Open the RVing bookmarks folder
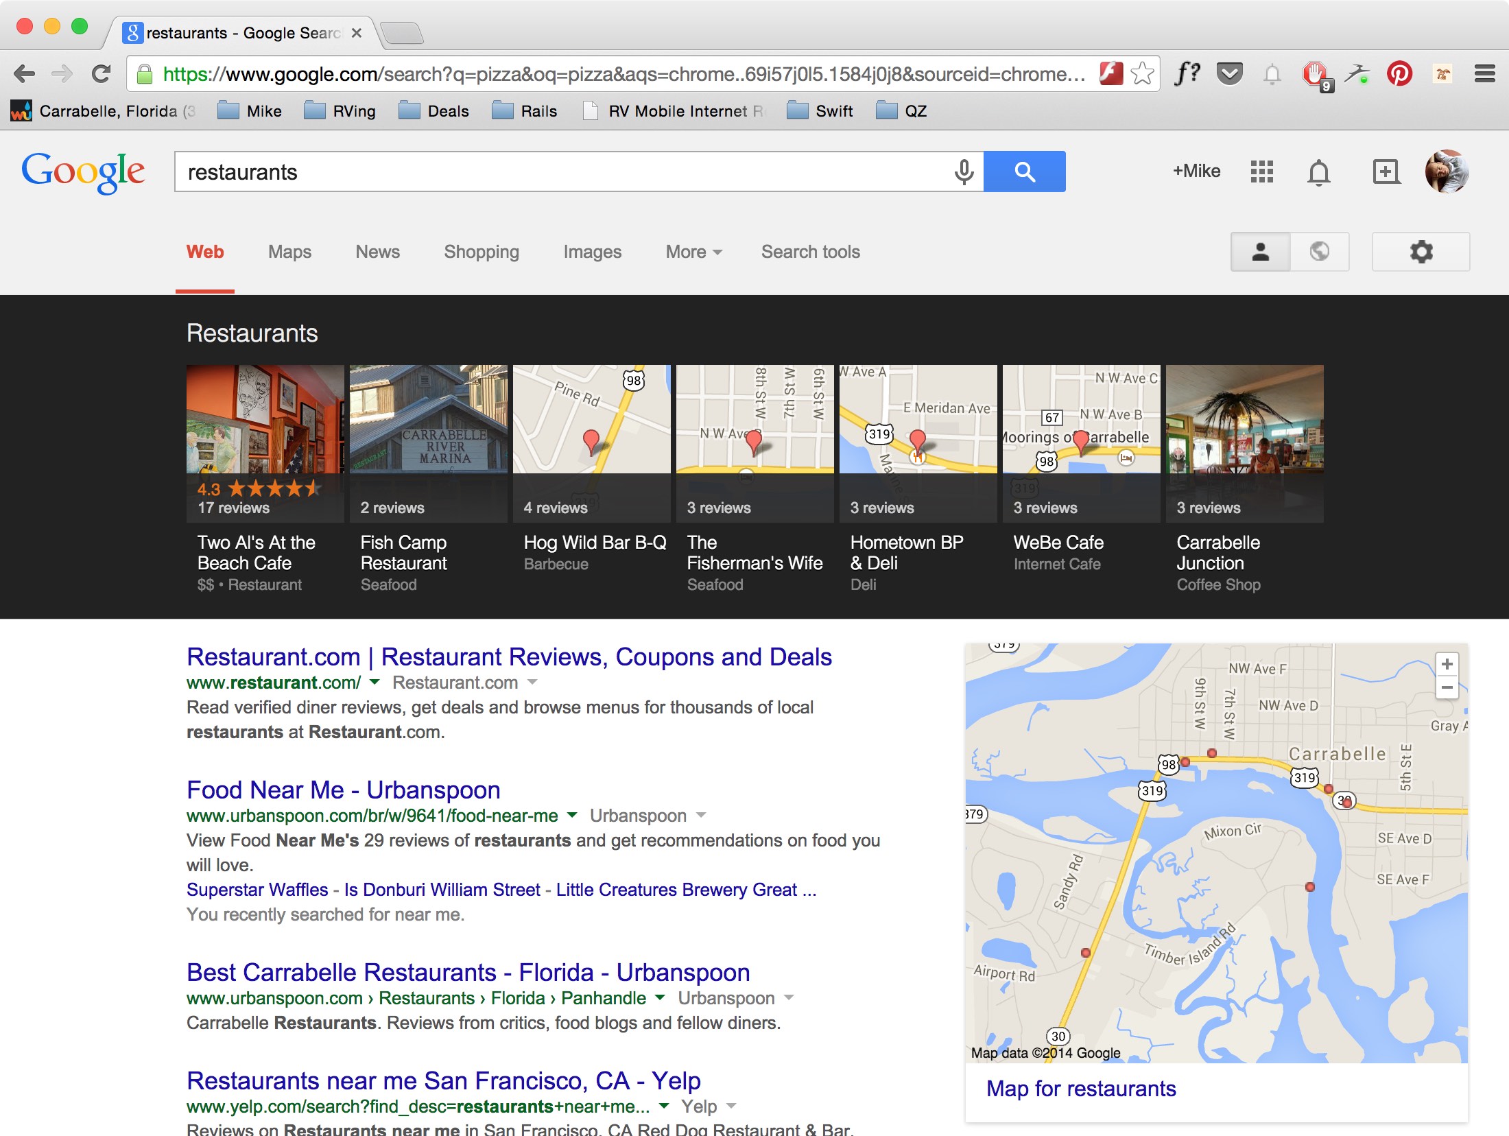This screenshot has height=1136, width=1509. (x=340, y=110)
